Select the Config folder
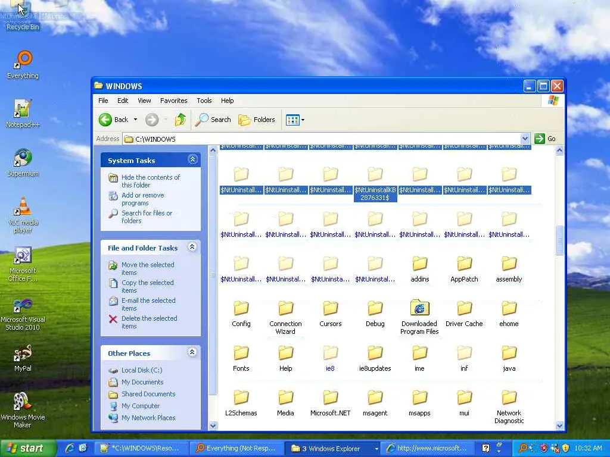 241,314
